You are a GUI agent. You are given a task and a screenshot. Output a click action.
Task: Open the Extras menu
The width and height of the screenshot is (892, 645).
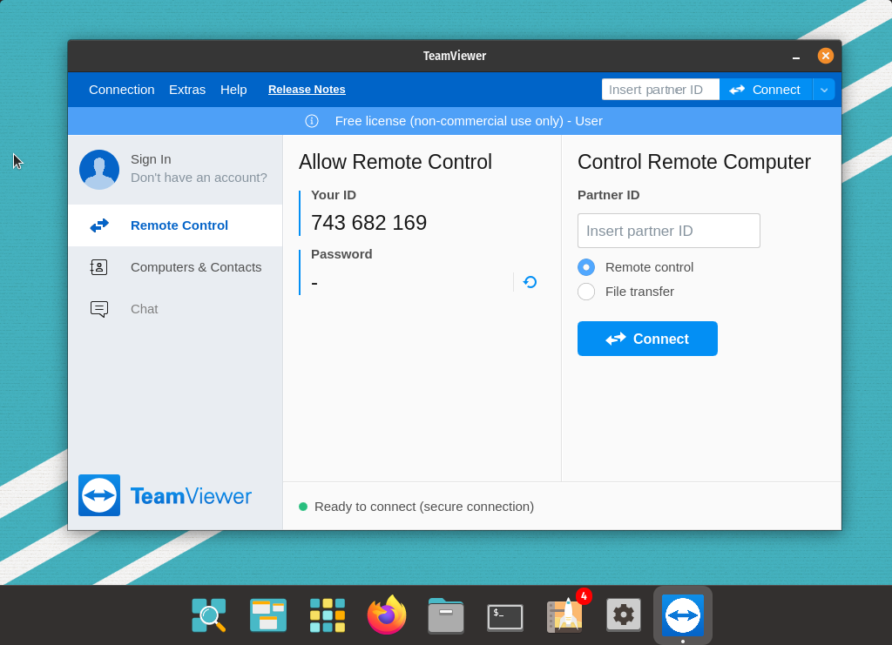187,90
